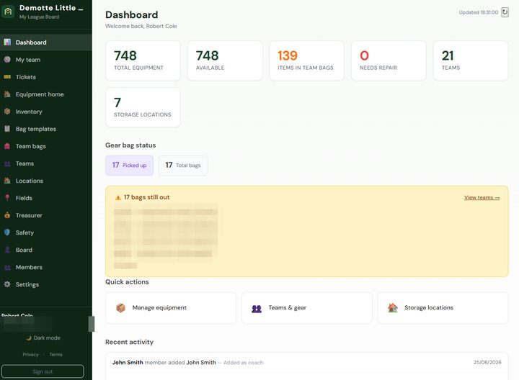Click the Tickets icon in sidebar
The width and height of the screenshot is (519, 380).
(7, 77)
